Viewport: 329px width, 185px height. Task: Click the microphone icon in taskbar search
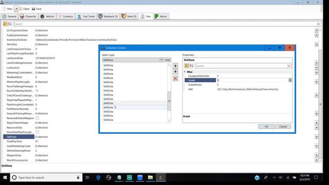[78, 177]
